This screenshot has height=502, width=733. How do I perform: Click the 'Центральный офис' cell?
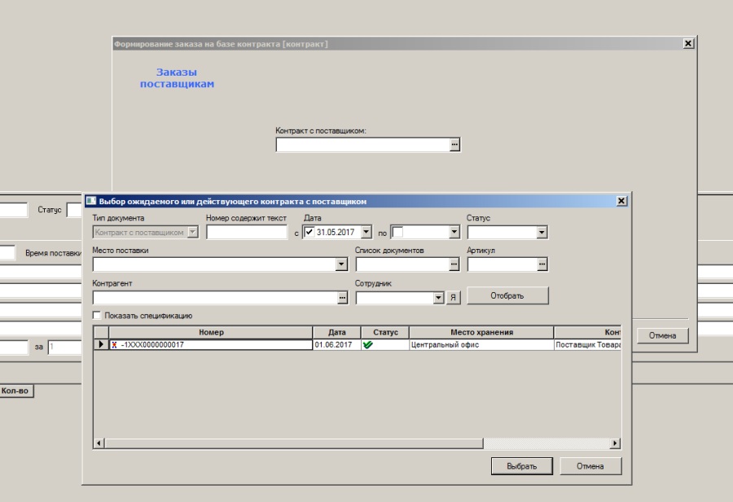coord(481,345)
